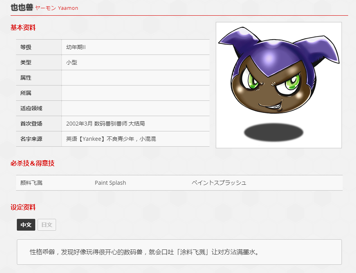Select the 基本资料 section heading
Screen dimensions: 356x273
pyautogui.click(x=23, y=27)
